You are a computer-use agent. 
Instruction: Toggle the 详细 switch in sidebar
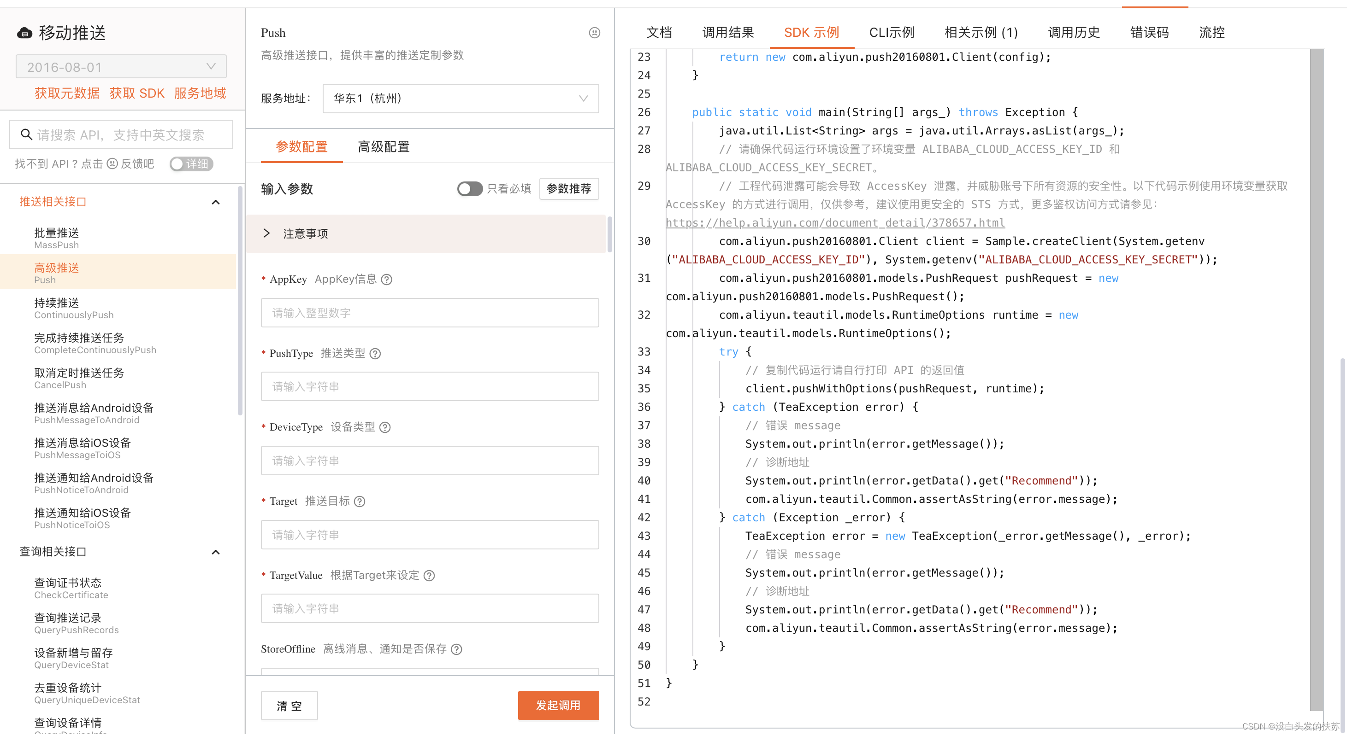coord(191,164)
